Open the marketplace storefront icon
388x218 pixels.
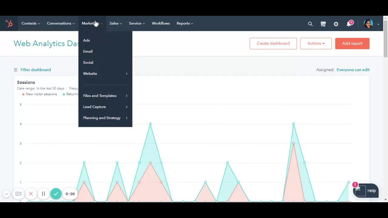tap(323, 24)
